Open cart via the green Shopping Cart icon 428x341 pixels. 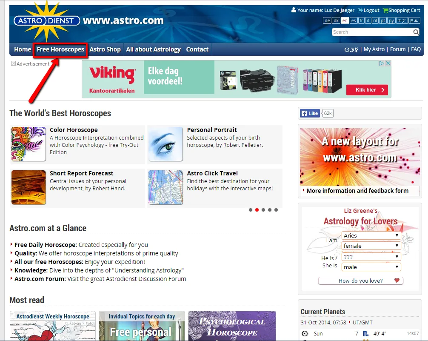click(x=385, y=10)
